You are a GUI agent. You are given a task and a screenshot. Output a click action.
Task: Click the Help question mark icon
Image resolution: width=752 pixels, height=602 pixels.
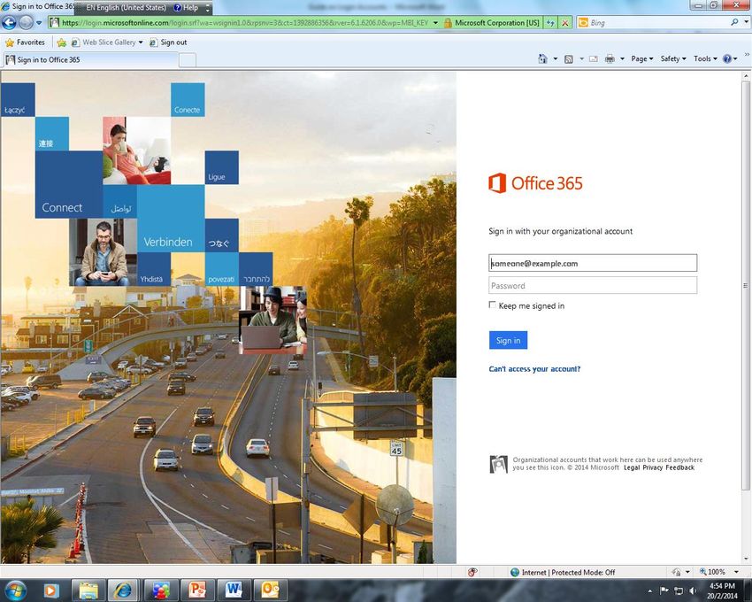(x=727, y=58)
